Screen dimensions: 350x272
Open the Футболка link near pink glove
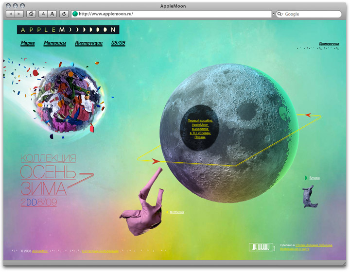[x=177, y=212]
